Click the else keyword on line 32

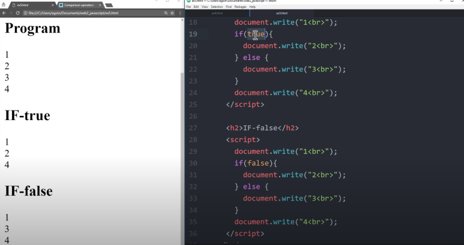click(252, 186)
